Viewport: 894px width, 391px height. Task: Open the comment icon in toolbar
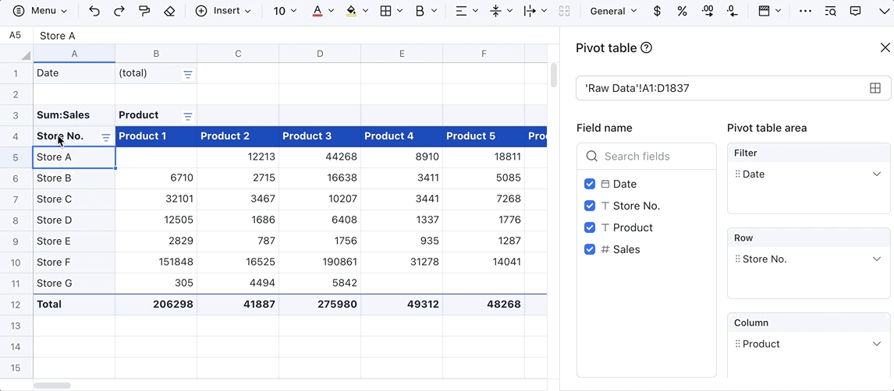coord(856,11)
